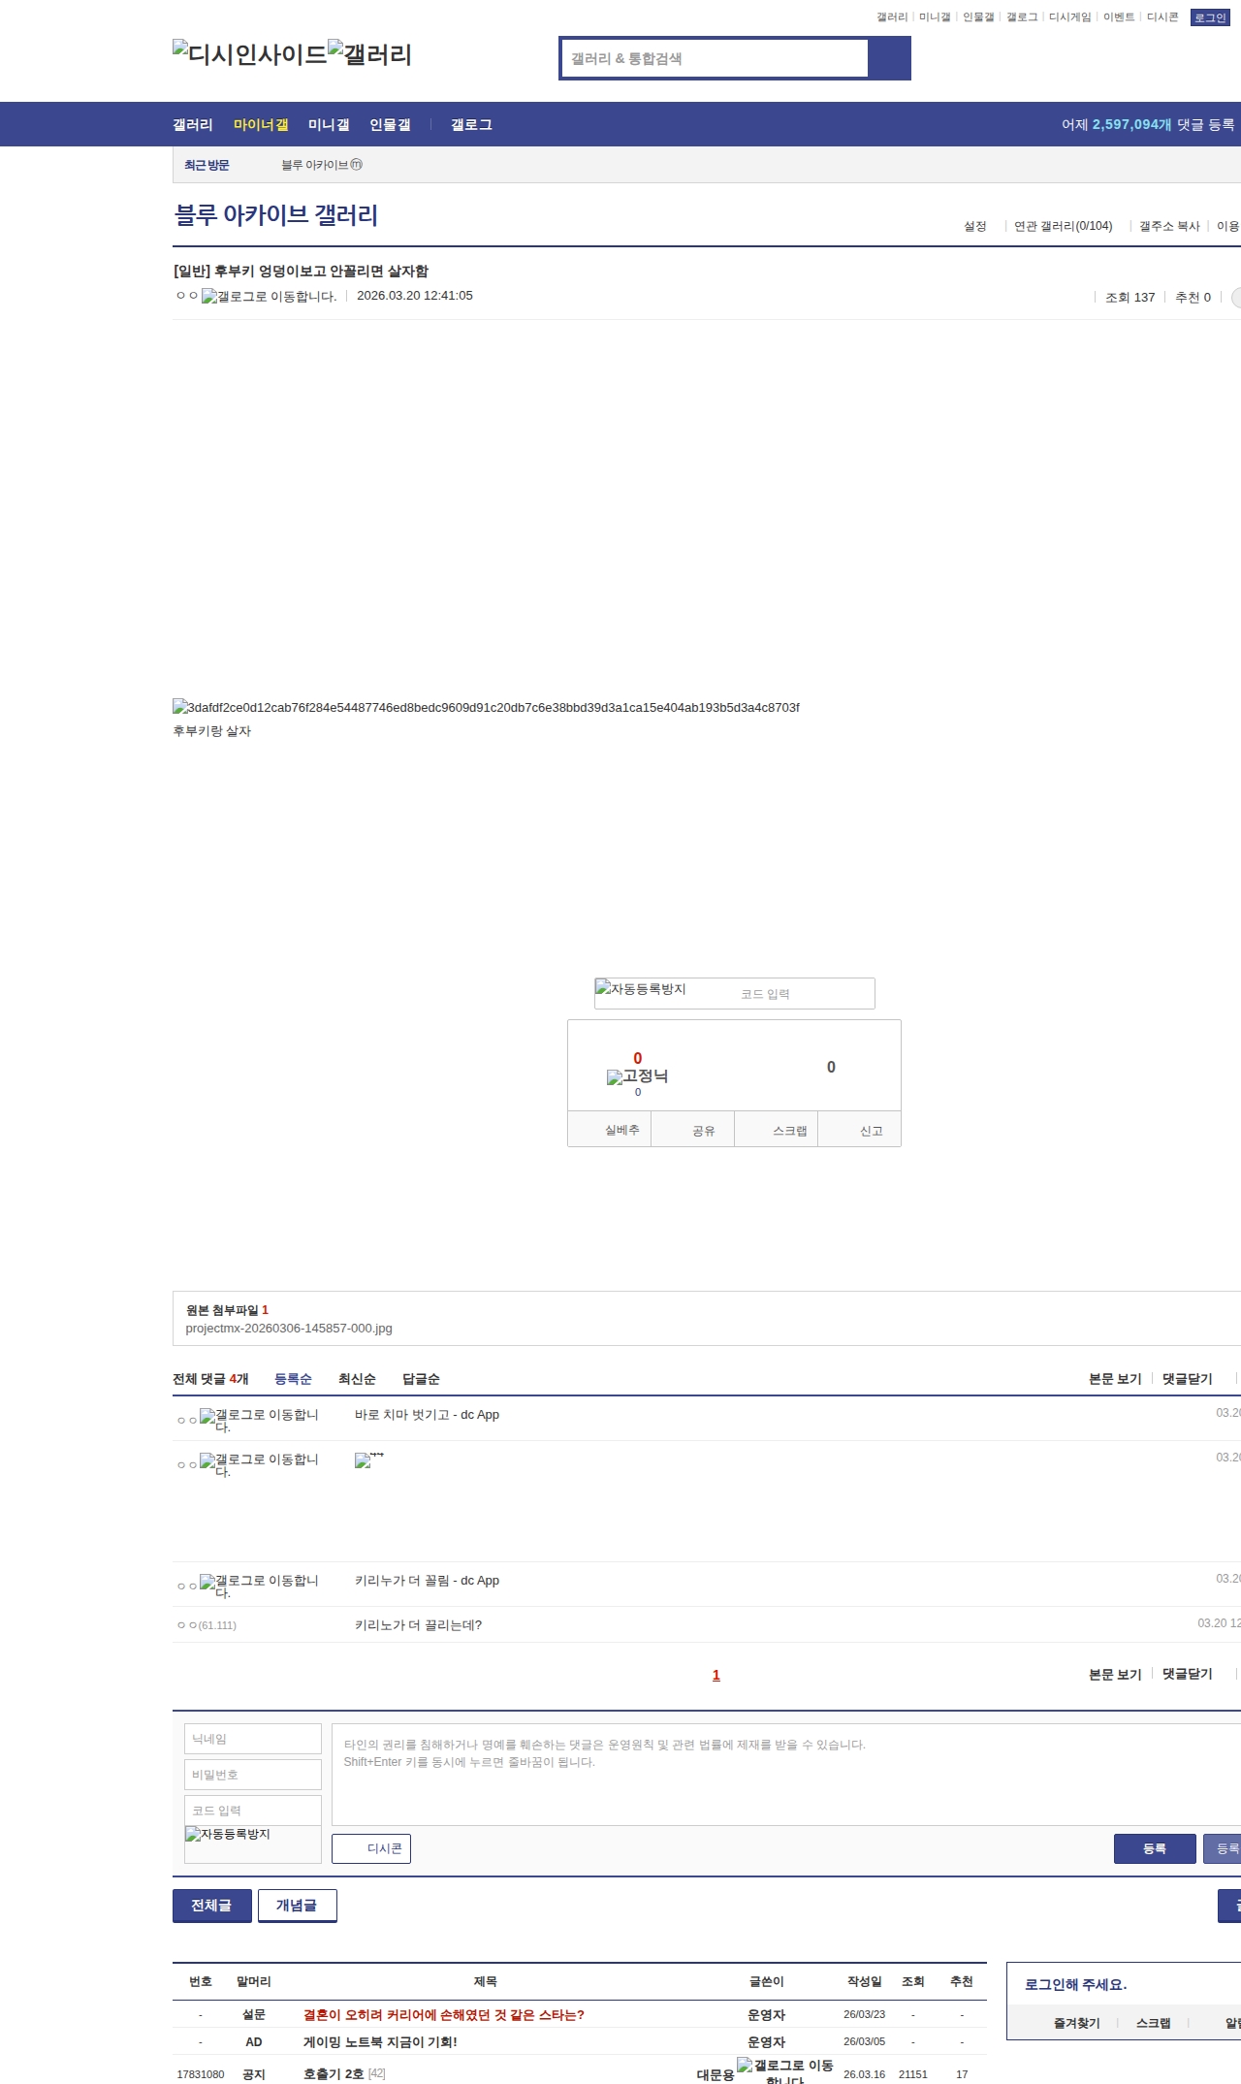
Task: Sort comments by 최신순
Action: (356, 1379)
